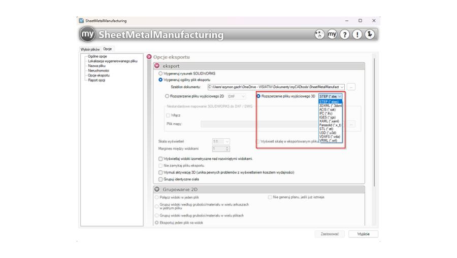Click the exclamation mark info icon
This screenshot has width=457, height=258.
[357, 34]
